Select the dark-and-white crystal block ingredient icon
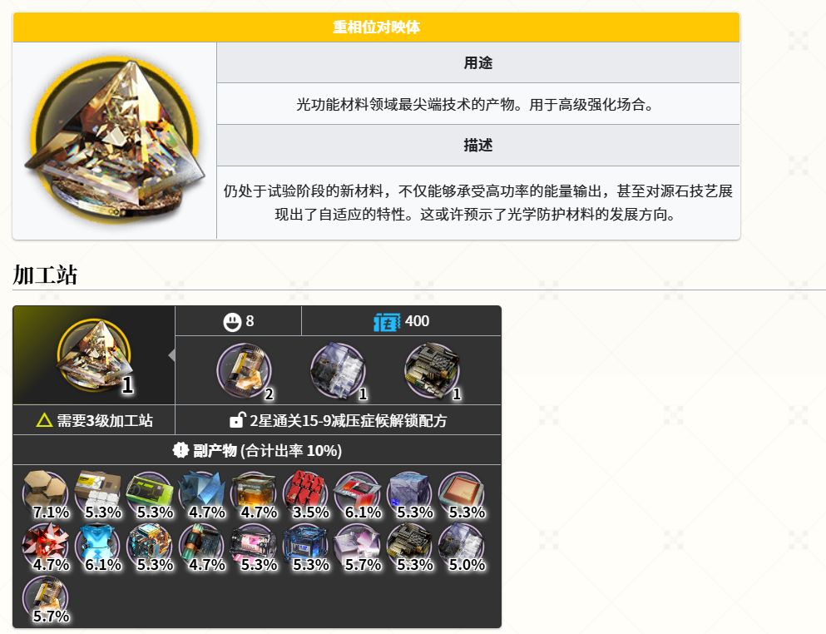 [x=338, y=369]
